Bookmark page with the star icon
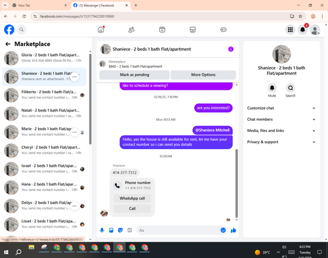 300,16
